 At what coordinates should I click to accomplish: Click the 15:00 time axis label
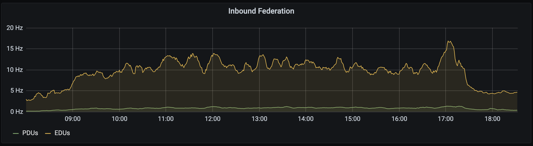pos(353,119)
